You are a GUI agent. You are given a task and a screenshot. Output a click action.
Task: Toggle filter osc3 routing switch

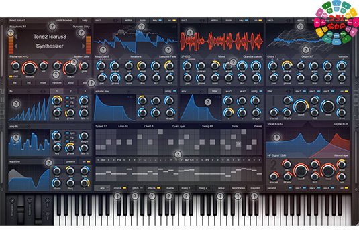[332, 91]
